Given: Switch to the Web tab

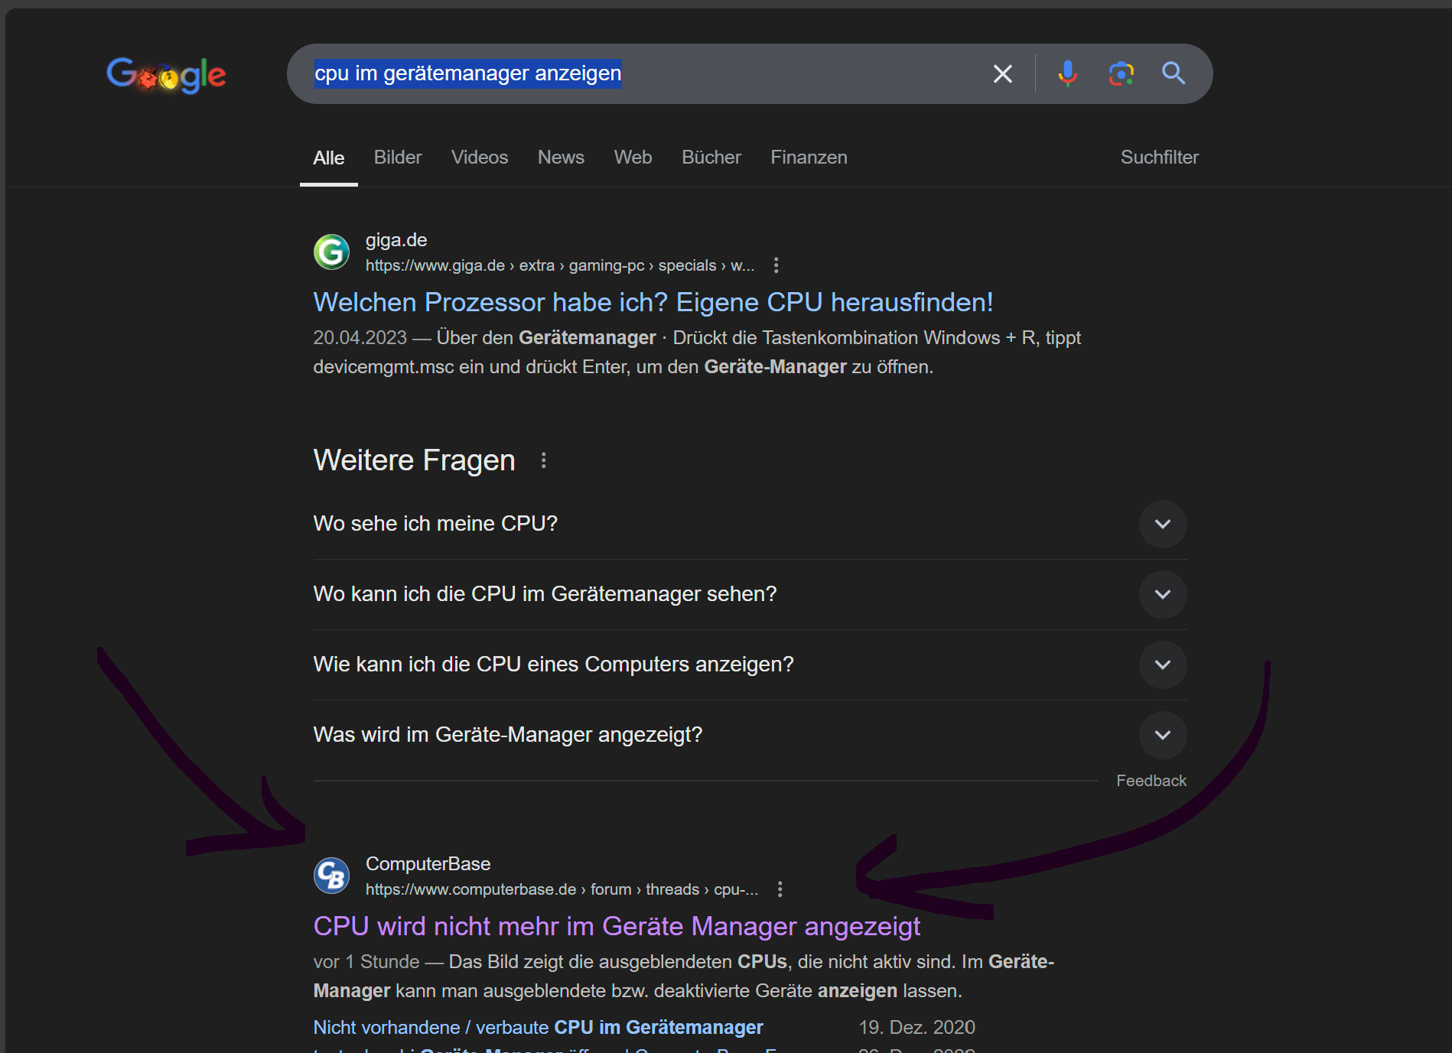Looking at the screenshot, I should point(633,157).
